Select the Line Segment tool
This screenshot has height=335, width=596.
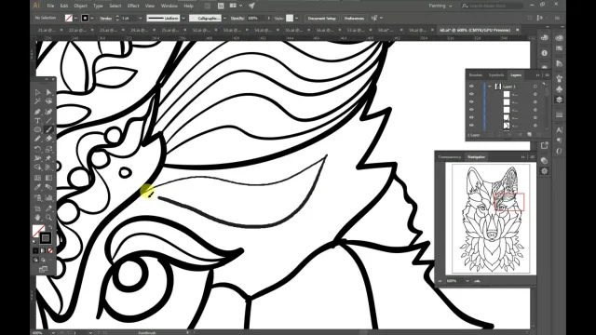click(48, 121)
